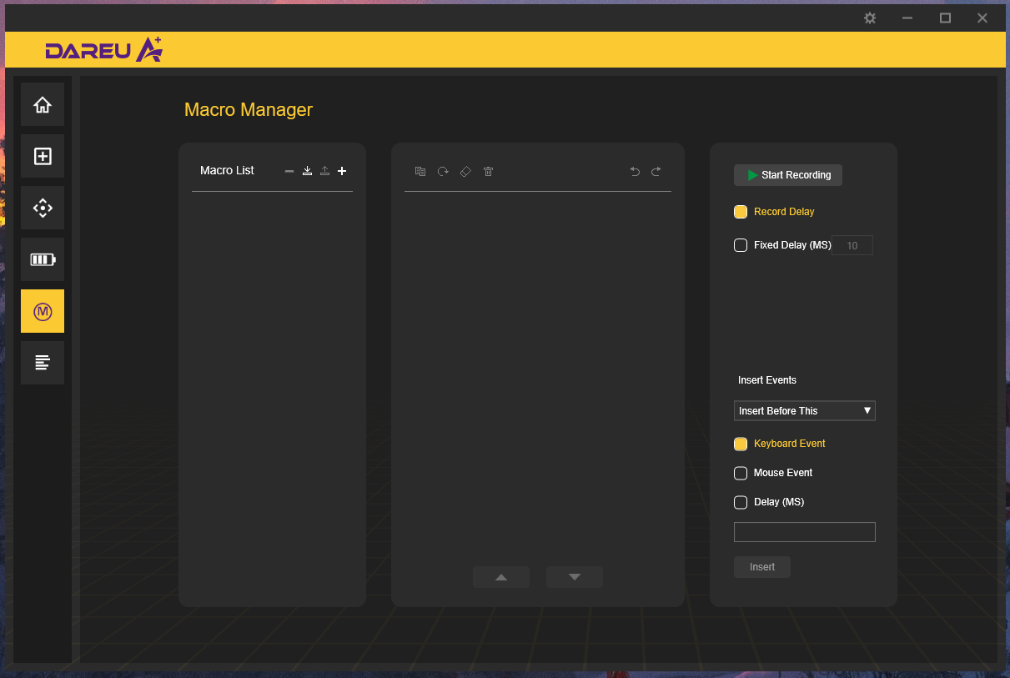The width and height of the screenshot is (1010, 678).
Task: Click the Insert Events label
Action: coord(767,380)
